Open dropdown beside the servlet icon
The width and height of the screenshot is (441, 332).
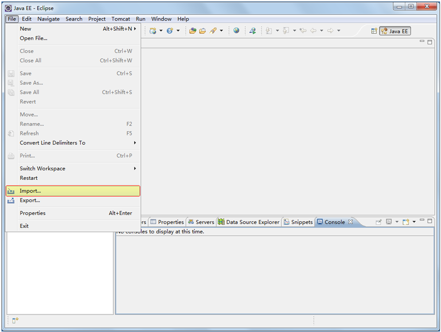pyautogui.click(x=178, y=31)
